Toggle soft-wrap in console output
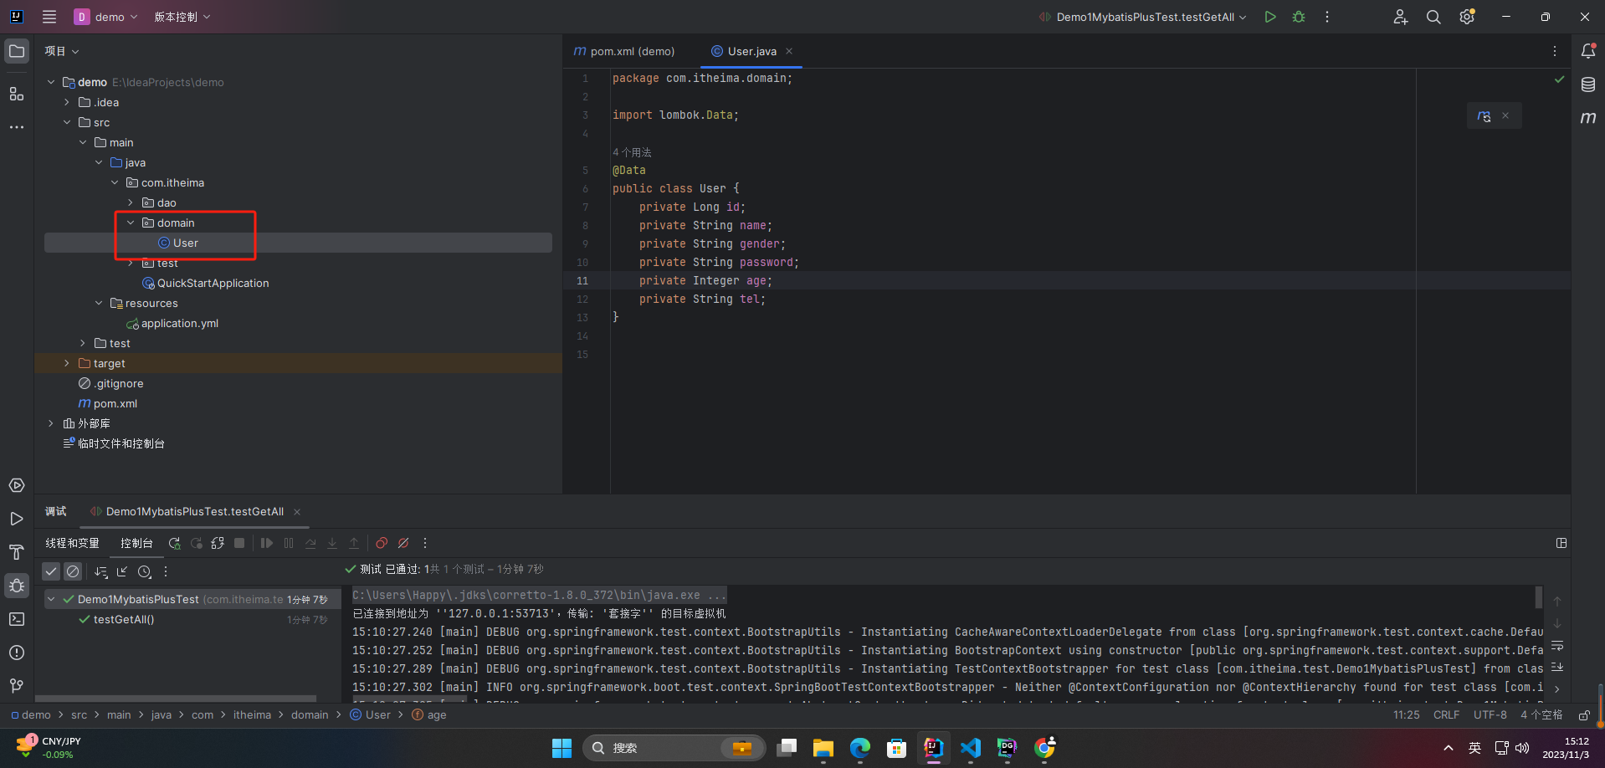 [x=1557, y=646]
